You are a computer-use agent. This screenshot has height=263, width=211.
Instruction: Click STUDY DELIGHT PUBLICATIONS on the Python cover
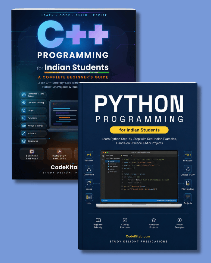click(139, 241)
